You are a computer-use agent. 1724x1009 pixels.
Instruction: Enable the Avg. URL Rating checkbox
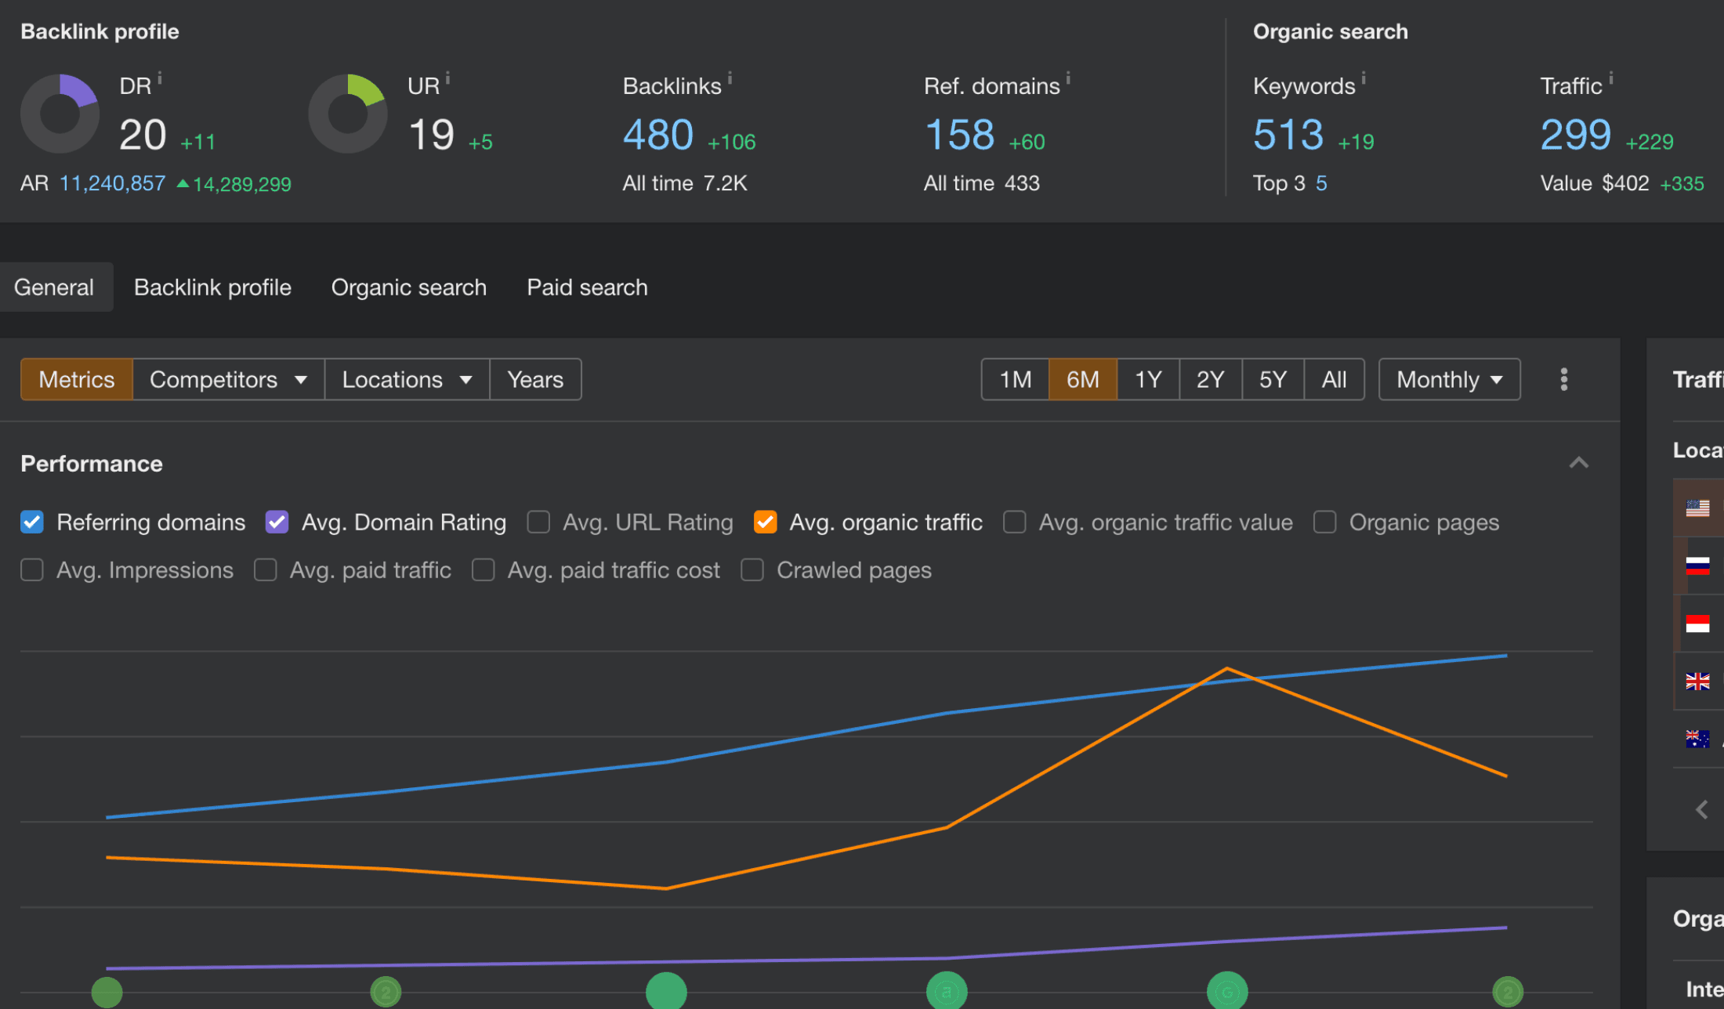[x=538, y=523]
